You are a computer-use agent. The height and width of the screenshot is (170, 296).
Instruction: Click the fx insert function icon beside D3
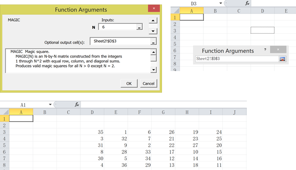(x=247, y=3)
